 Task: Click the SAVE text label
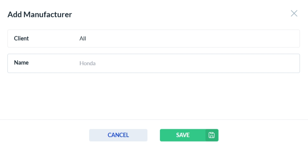pyautogui.click(x=183, y=135)
